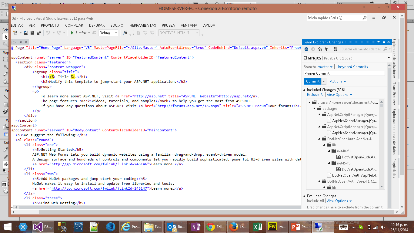Pin the .aspx document tab

[21, 42]
